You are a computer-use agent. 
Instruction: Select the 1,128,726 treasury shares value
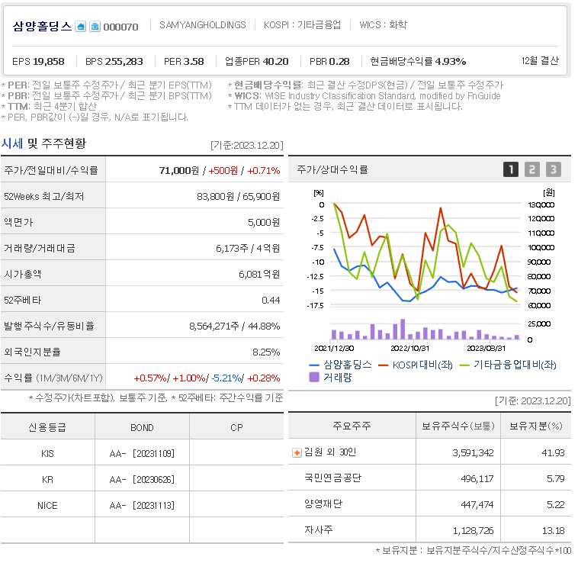pyautogui.click(x=473, y=530)
